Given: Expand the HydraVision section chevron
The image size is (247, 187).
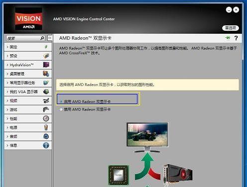Looking at the screenshot, I should click(x=7, y=65).
